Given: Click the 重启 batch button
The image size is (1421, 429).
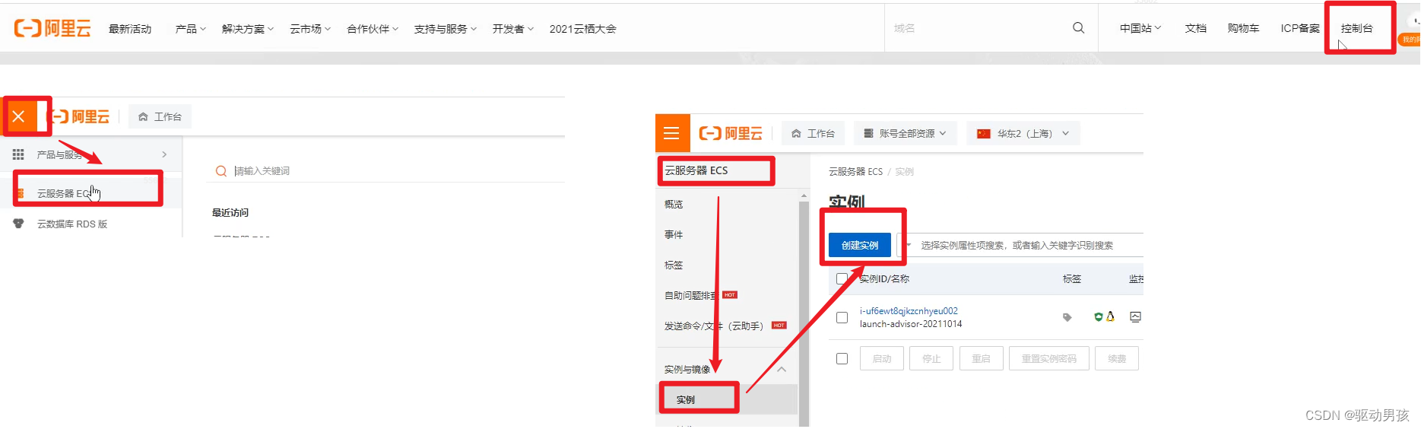Looking at the screenshot, I should pos(982,358).
